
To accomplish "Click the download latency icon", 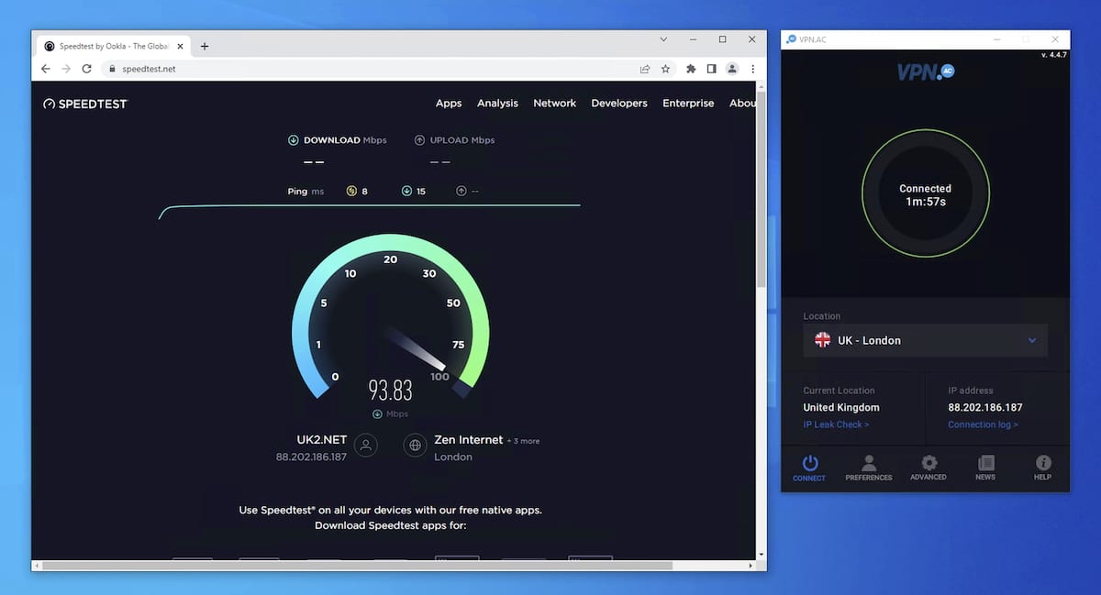I will click(x=406, y=191).
